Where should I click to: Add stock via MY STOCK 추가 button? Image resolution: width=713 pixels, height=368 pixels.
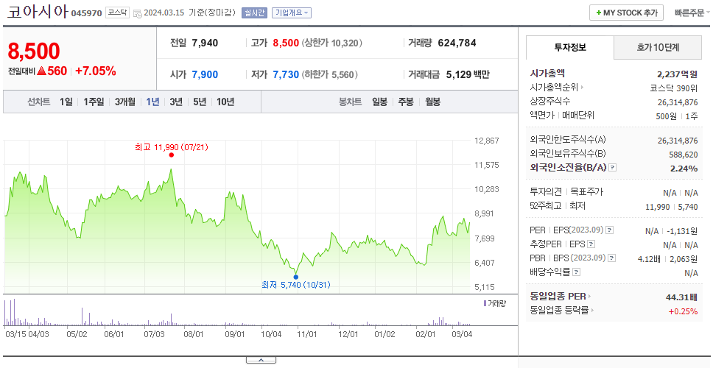[626, 13]
